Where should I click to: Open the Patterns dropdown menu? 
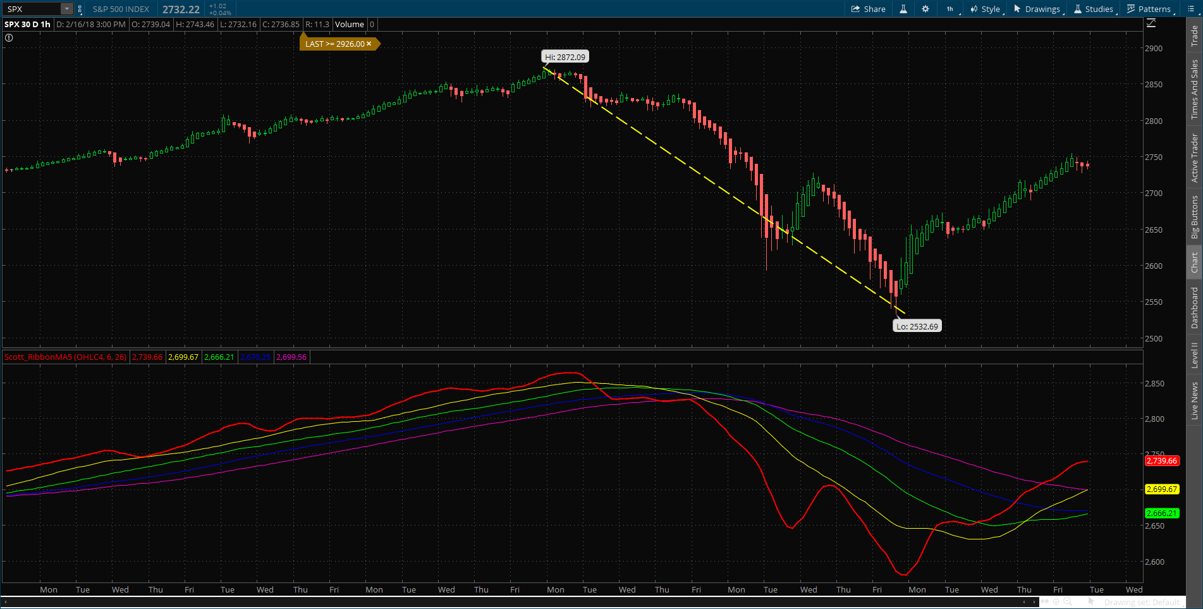(1149, 9)
